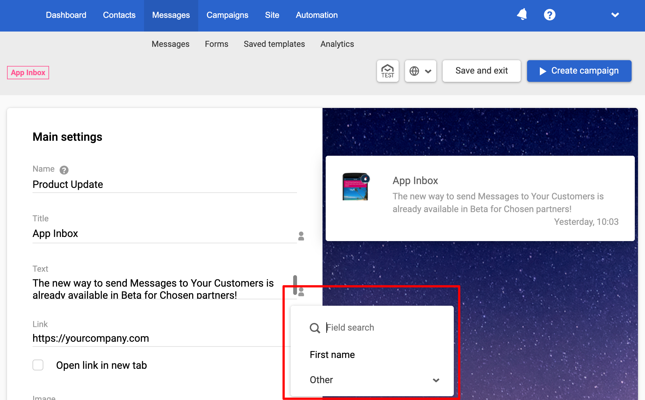This screenshot has height=400, width=645.
Task: Open the Campaigns menu tab
Action: 227,15
